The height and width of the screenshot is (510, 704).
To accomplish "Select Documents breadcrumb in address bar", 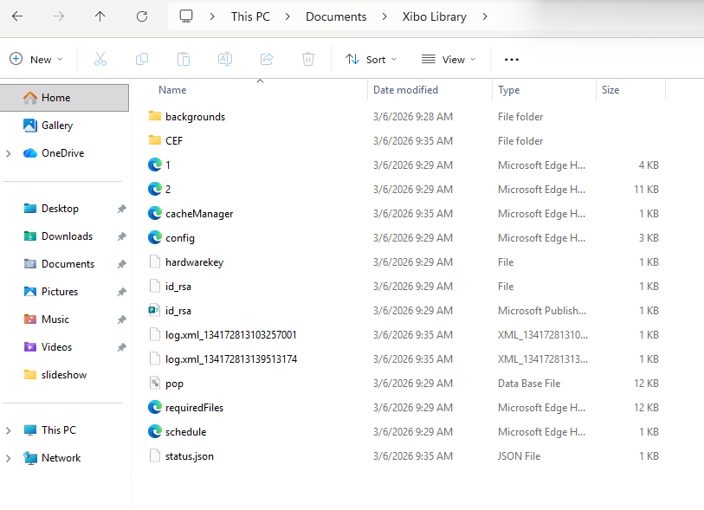I will point(336,16).
